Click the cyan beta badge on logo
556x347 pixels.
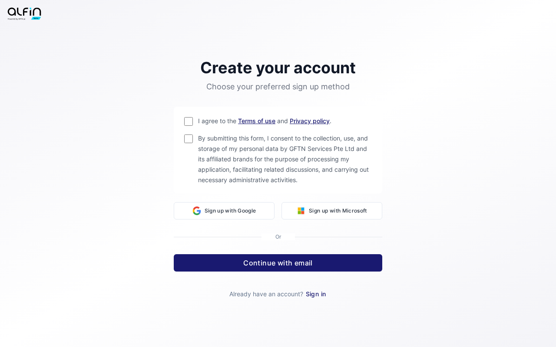click(36, 18)
